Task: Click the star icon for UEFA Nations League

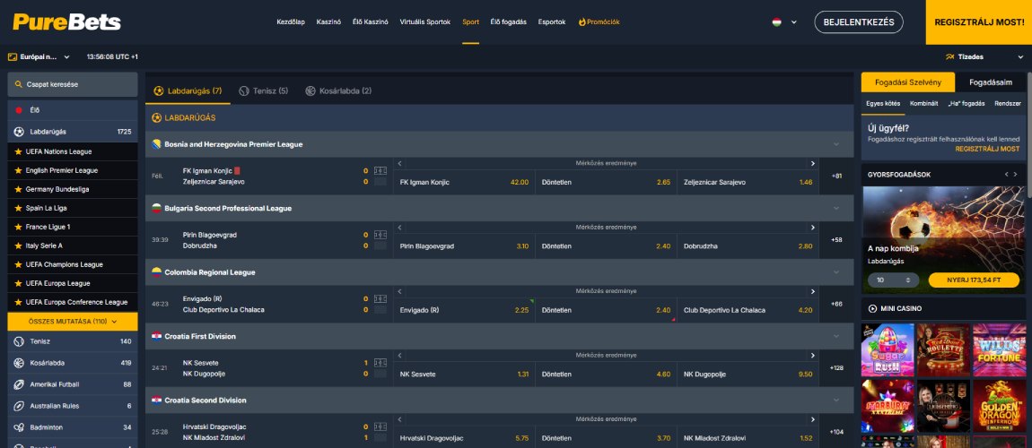Action: pos(19,151)
